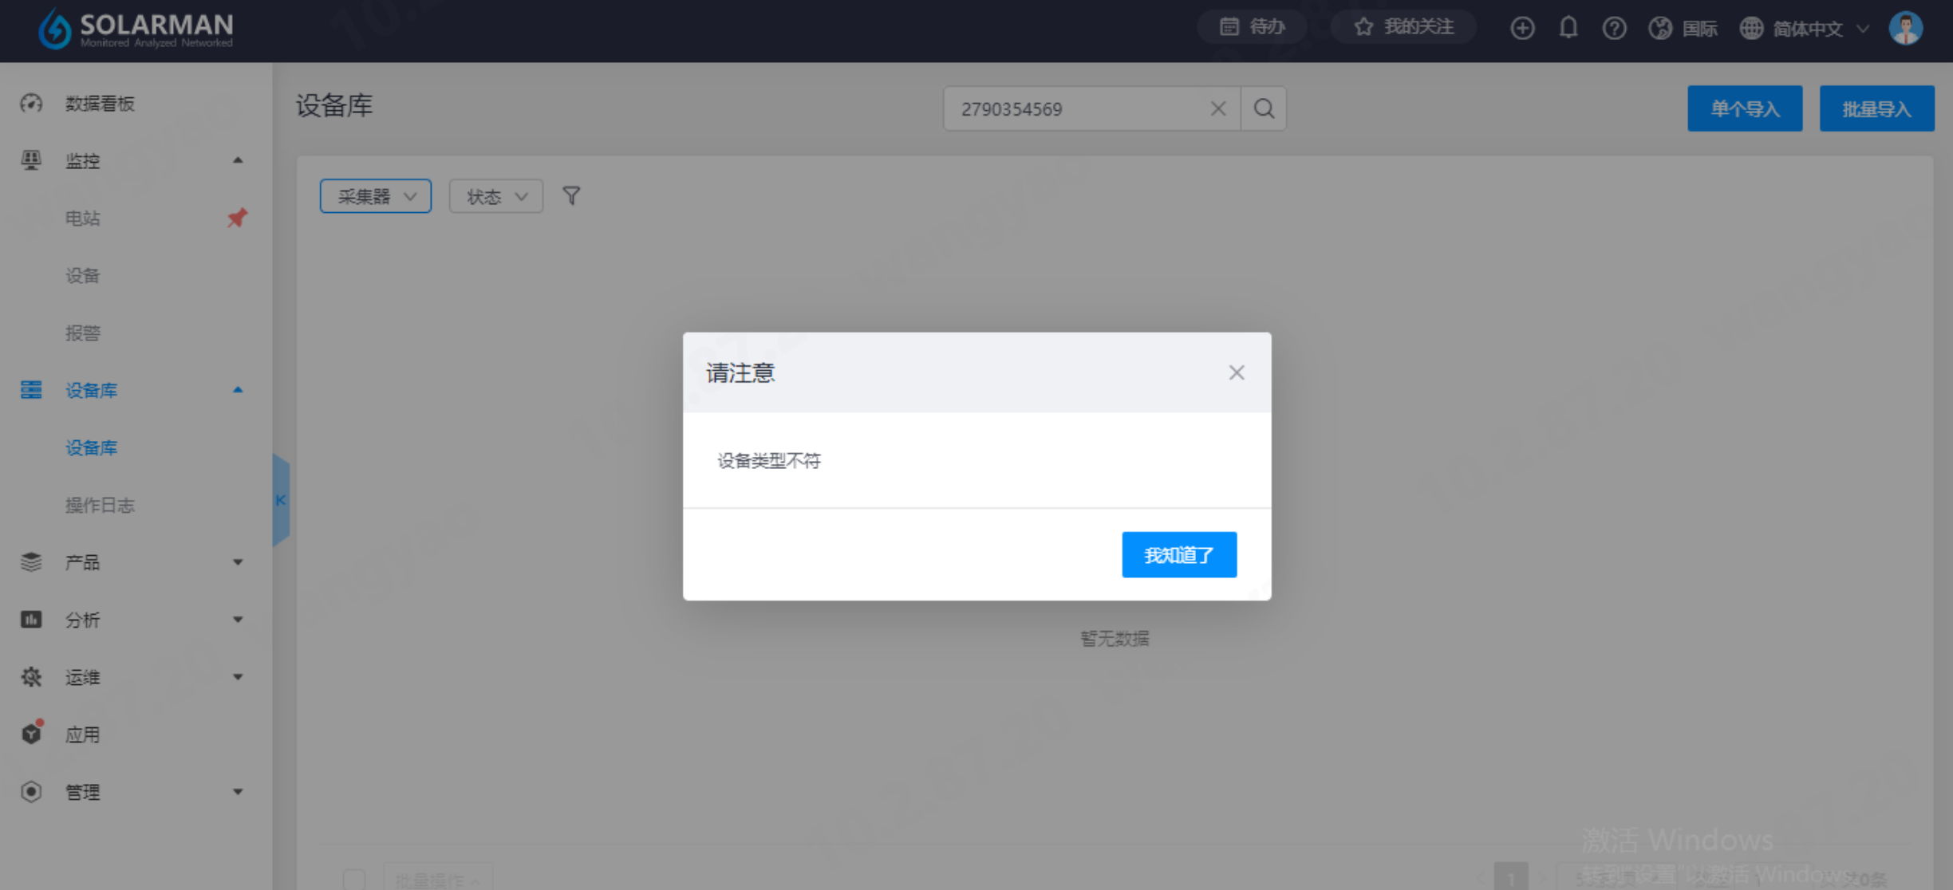Clear the search field with X icon

tap(1217, 108)
